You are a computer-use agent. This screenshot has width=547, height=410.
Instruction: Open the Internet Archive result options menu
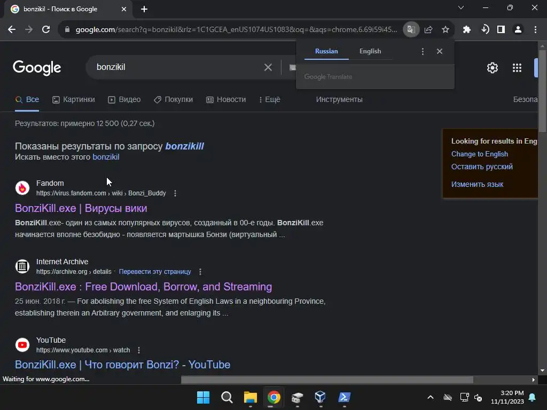point(200,272)
